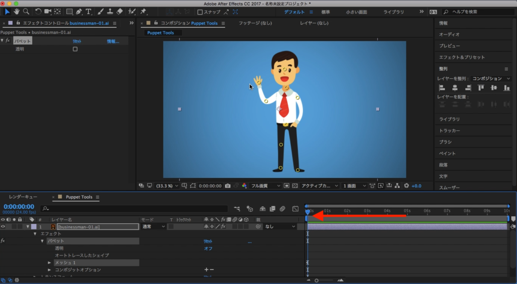The width and height of the screenshot is (517, 284).
Task: Hide the businessman-01.ai layer with eye icon
Action: click(x=3, y=227)
